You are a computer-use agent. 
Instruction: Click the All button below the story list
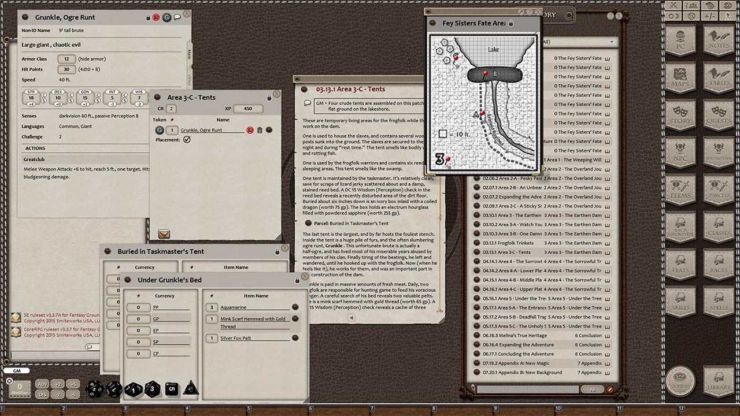[x=592, y=389]
